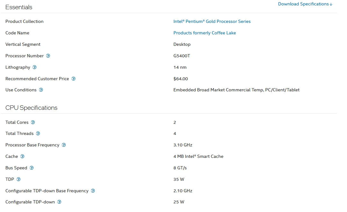This screenshot has width=347, height=212.
Task: Click the CPU Specifications section heading
Action: point(31,108)
